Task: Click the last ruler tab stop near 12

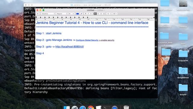Action: pos(88,18)
